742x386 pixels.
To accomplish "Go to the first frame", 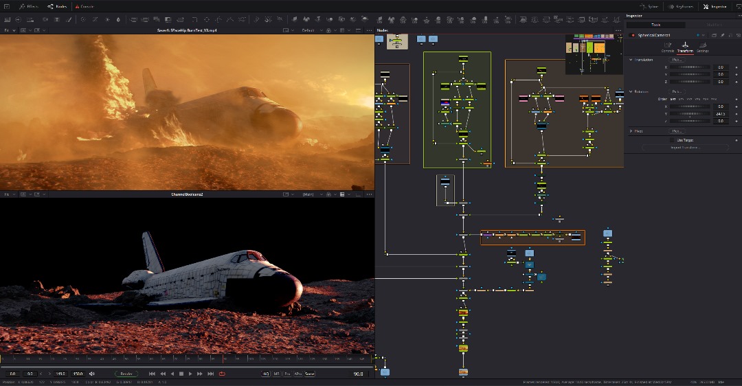I will tap(152, 374).
